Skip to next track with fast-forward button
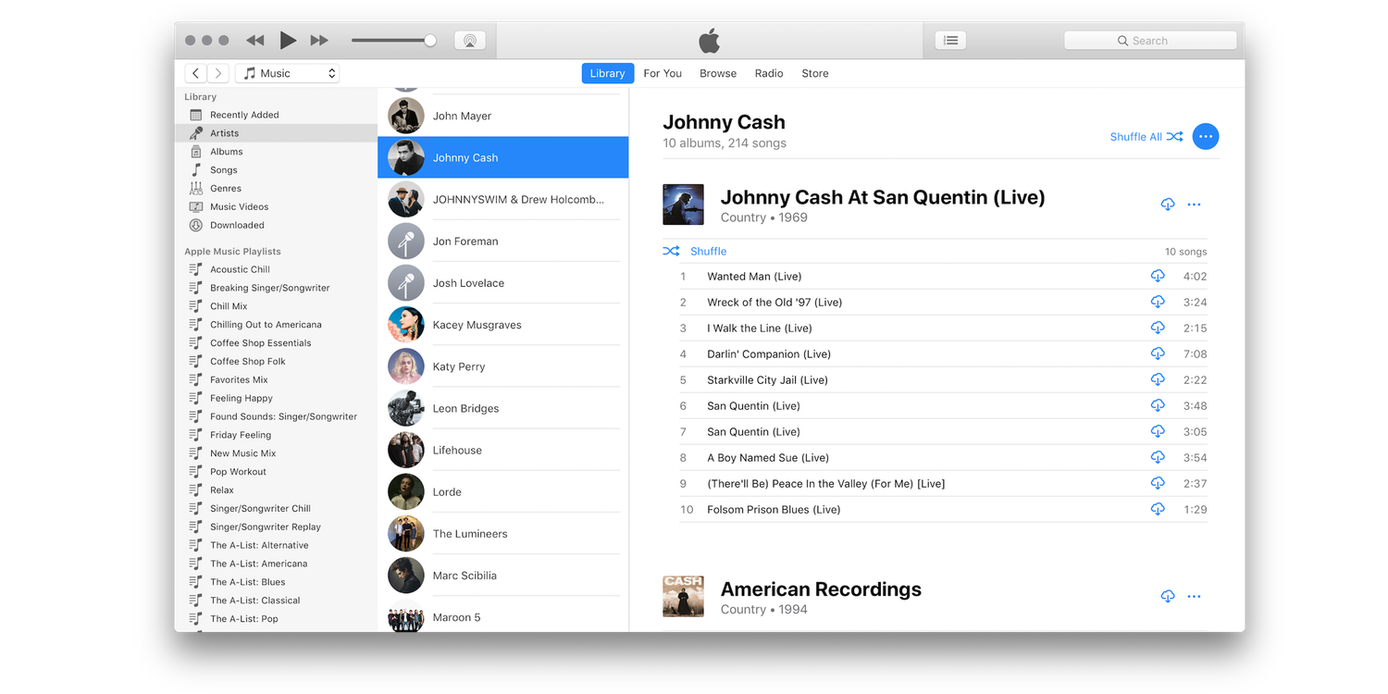The height and width of the screenshot is (694, 1388). [319, 41]
